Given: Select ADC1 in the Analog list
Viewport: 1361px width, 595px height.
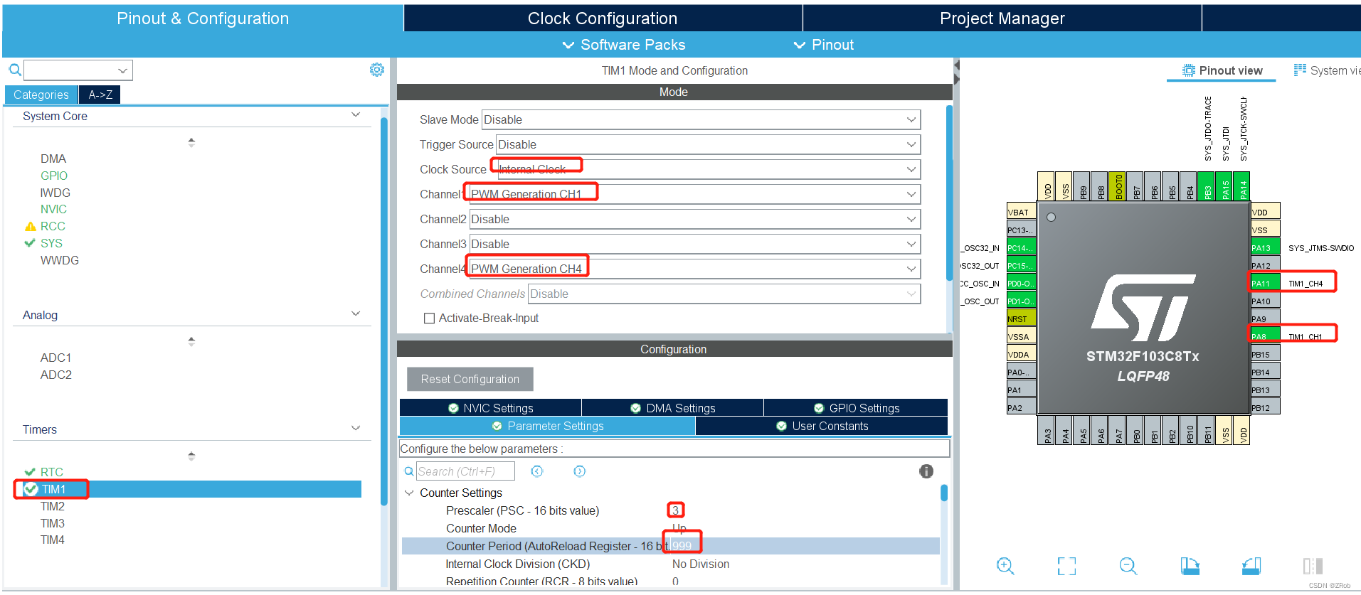Looking at the screenshot, I should (x=56, y=358).
